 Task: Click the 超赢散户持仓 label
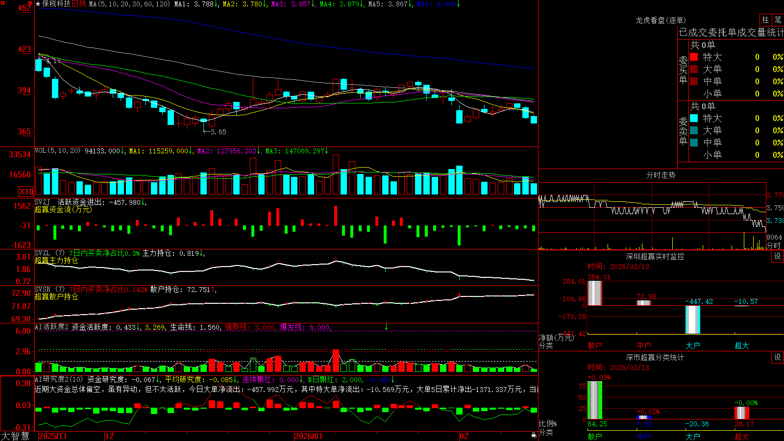pos(56,296)
